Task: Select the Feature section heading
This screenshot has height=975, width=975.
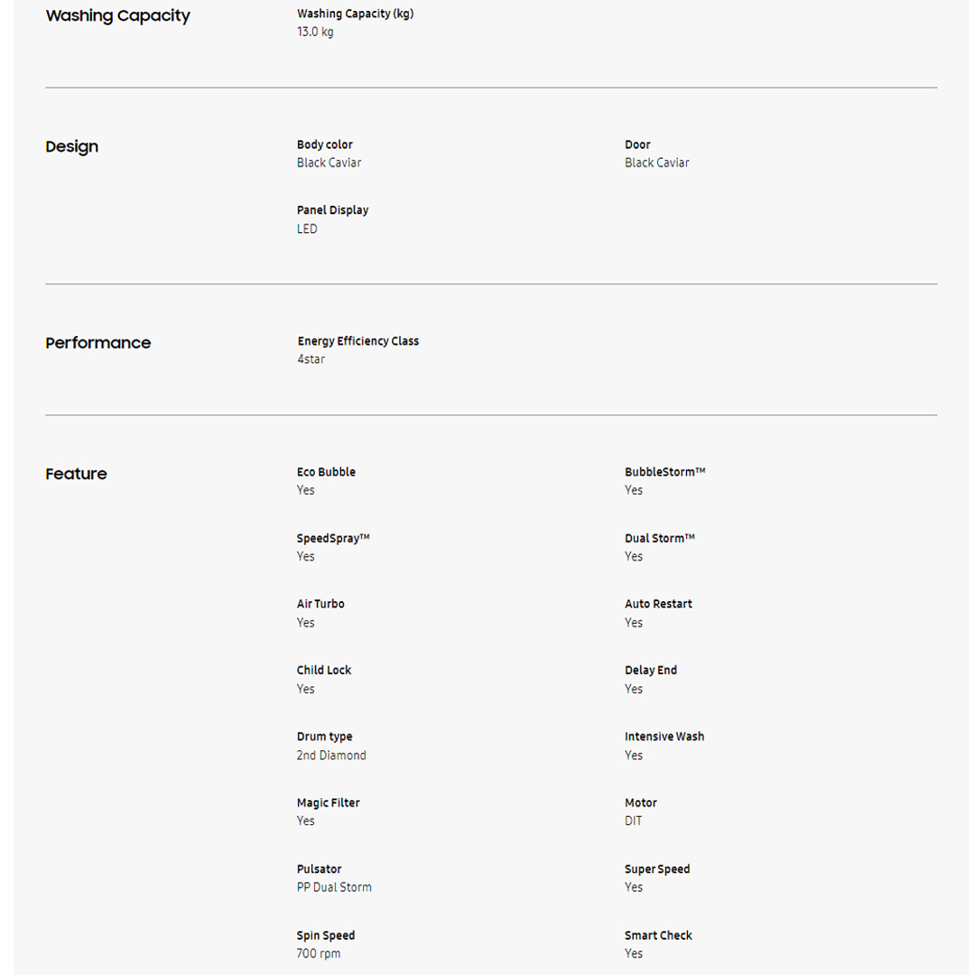Action: (x=76, y=474)
